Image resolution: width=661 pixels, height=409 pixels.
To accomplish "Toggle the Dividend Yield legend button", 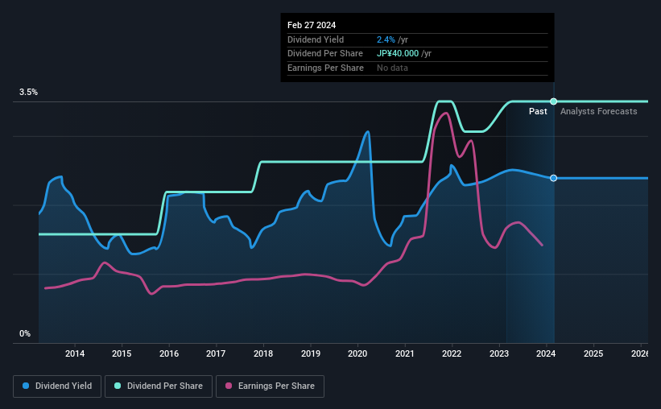I will (57, 386).
